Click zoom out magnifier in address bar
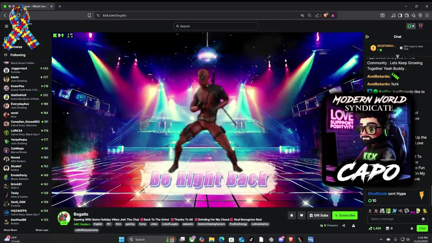Screen dimensions: 432x243 [x=309, y=15]
